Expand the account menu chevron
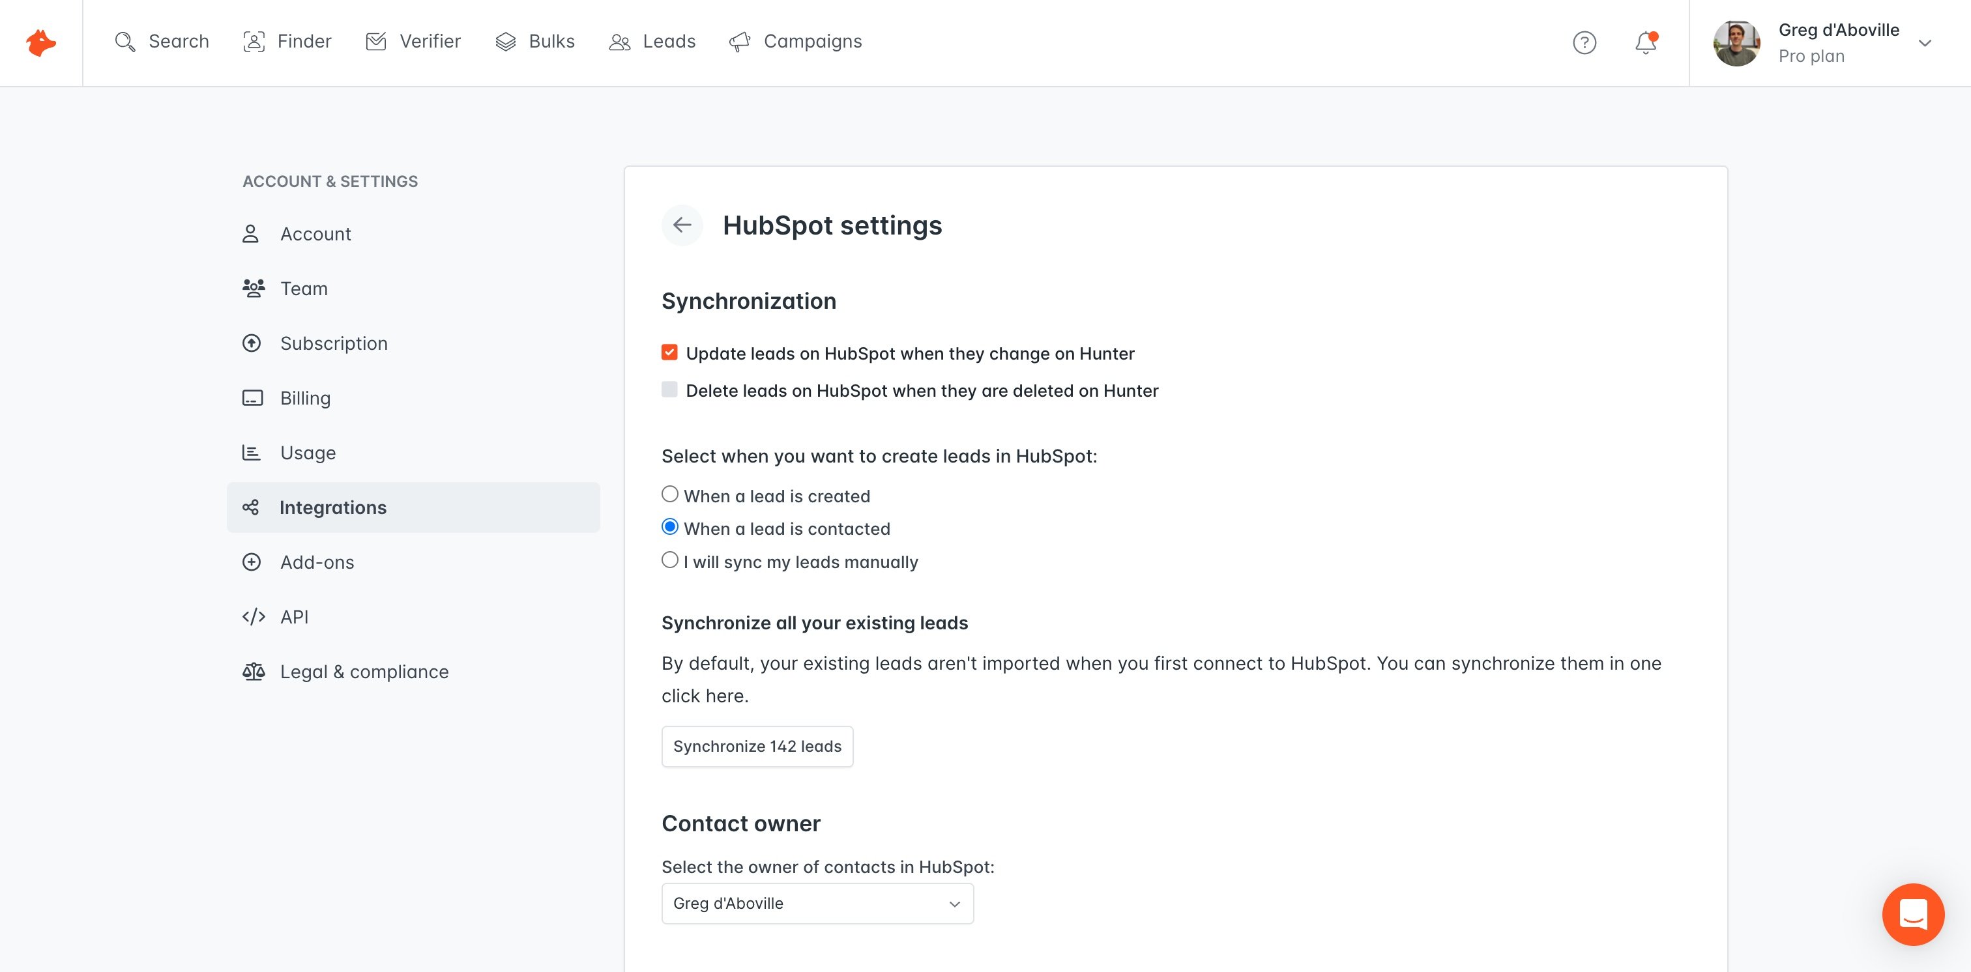Screen dimensions: 1971x972 [x=1925, y=43]
